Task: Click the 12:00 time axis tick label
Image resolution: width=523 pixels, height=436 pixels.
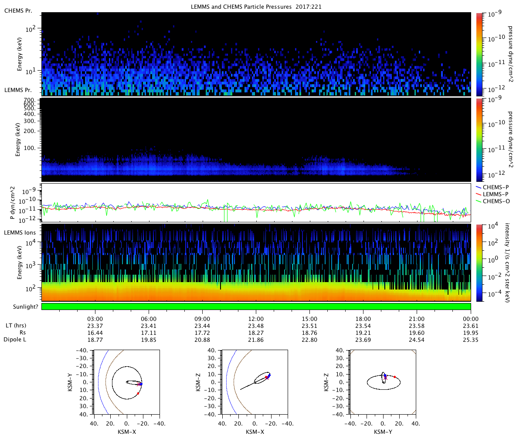Action: pyautogui.click(x=256, y=319)
